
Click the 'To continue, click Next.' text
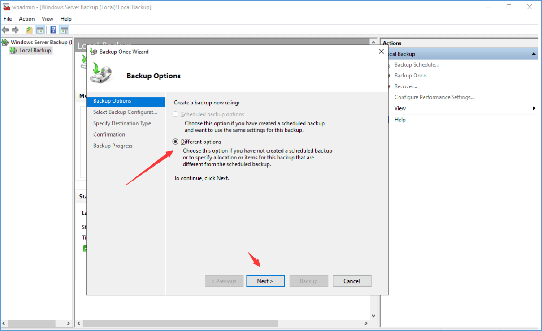tap(201, 178)
